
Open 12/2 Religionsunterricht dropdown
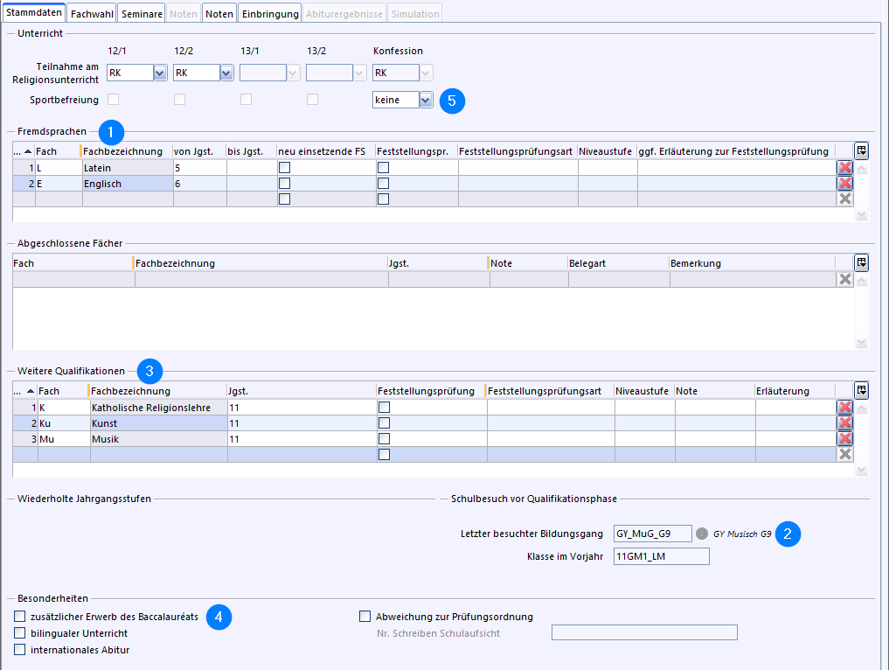tap(226, 73)
